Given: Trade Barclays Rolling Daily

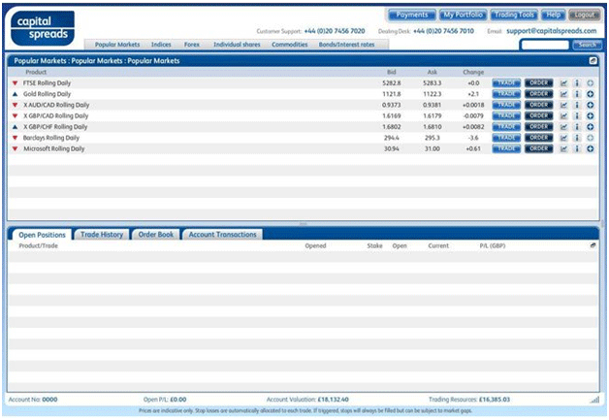Looking at the screenshot, I should pyautogui.click(x=506, y=138).
